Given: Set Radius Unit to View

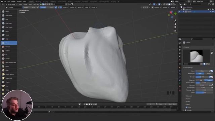Looking at the screenshot, I should coord(200,74).
